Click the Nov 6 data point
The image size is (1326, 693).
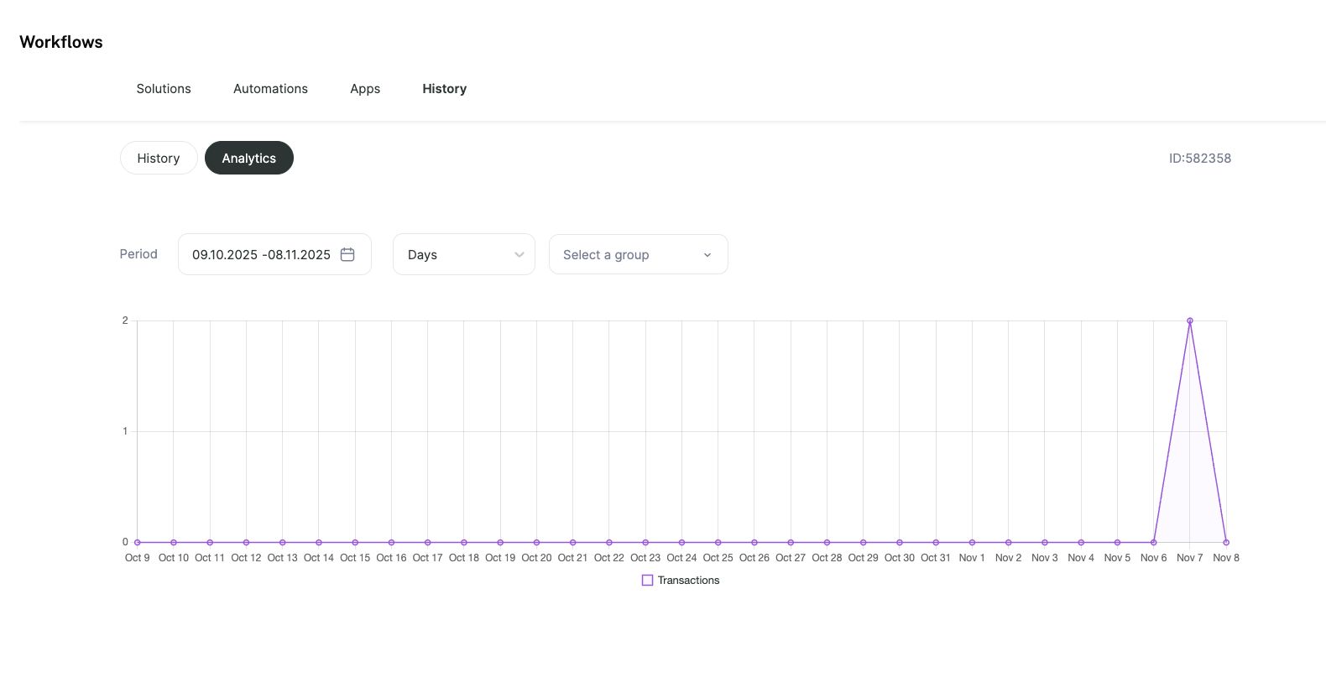(x=1153, y=542)
